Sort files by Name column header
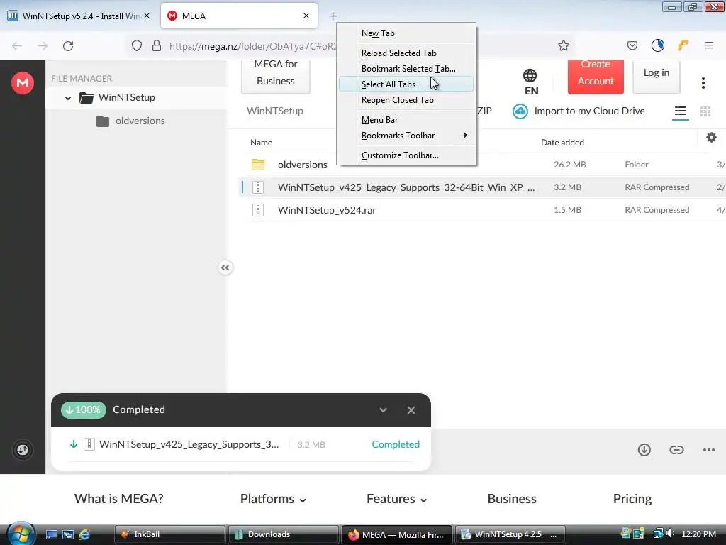Image resolution: width=726 pixels, height=545 pixels. coord(261,143)
